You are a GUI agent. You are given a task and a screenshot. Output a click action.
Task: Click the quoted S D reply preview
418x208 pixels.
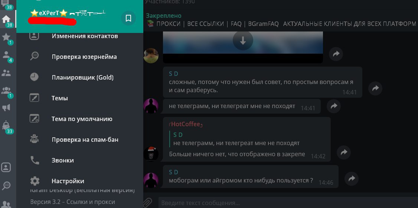coord(236,139)
